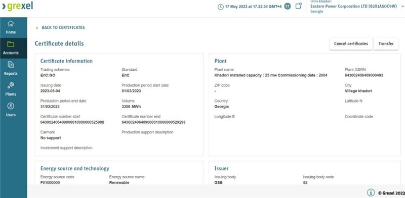Open the Home sidebar icon

coord(11,23)
